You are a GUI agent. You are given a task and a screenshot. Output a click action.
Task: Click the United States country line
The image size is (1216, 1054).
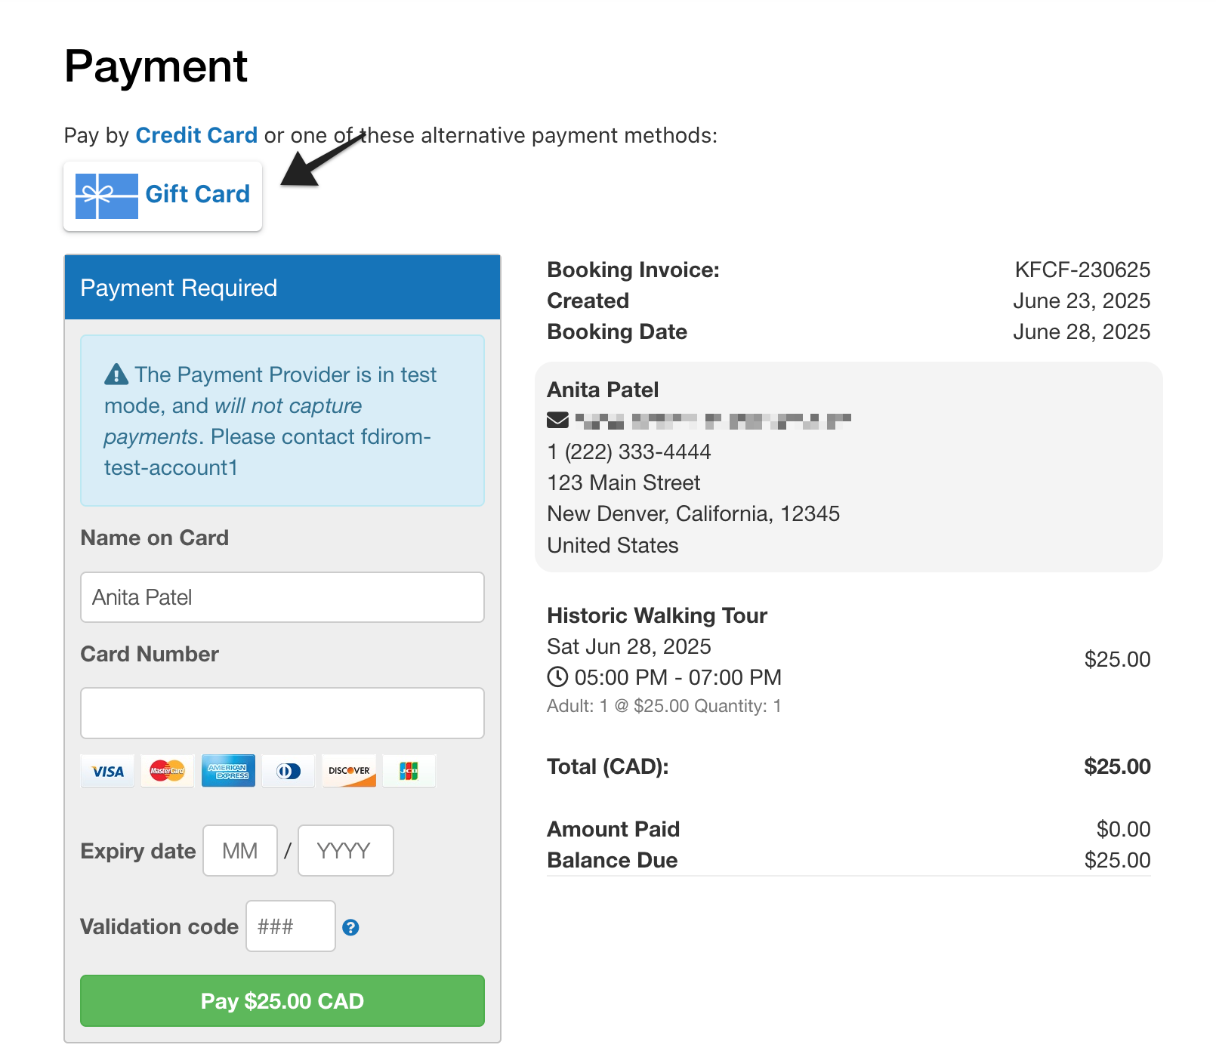[613, 545]
